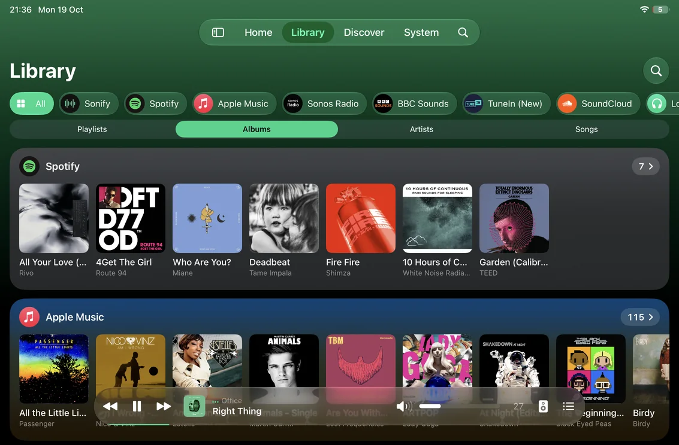The height and width of the screenshot is (445, 679).
Task: Click the 'Shimza' artist name
Action: [338, 273]
